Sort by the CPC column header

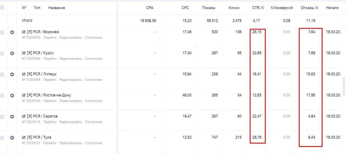pyautogui.click(x=185, y=8)
